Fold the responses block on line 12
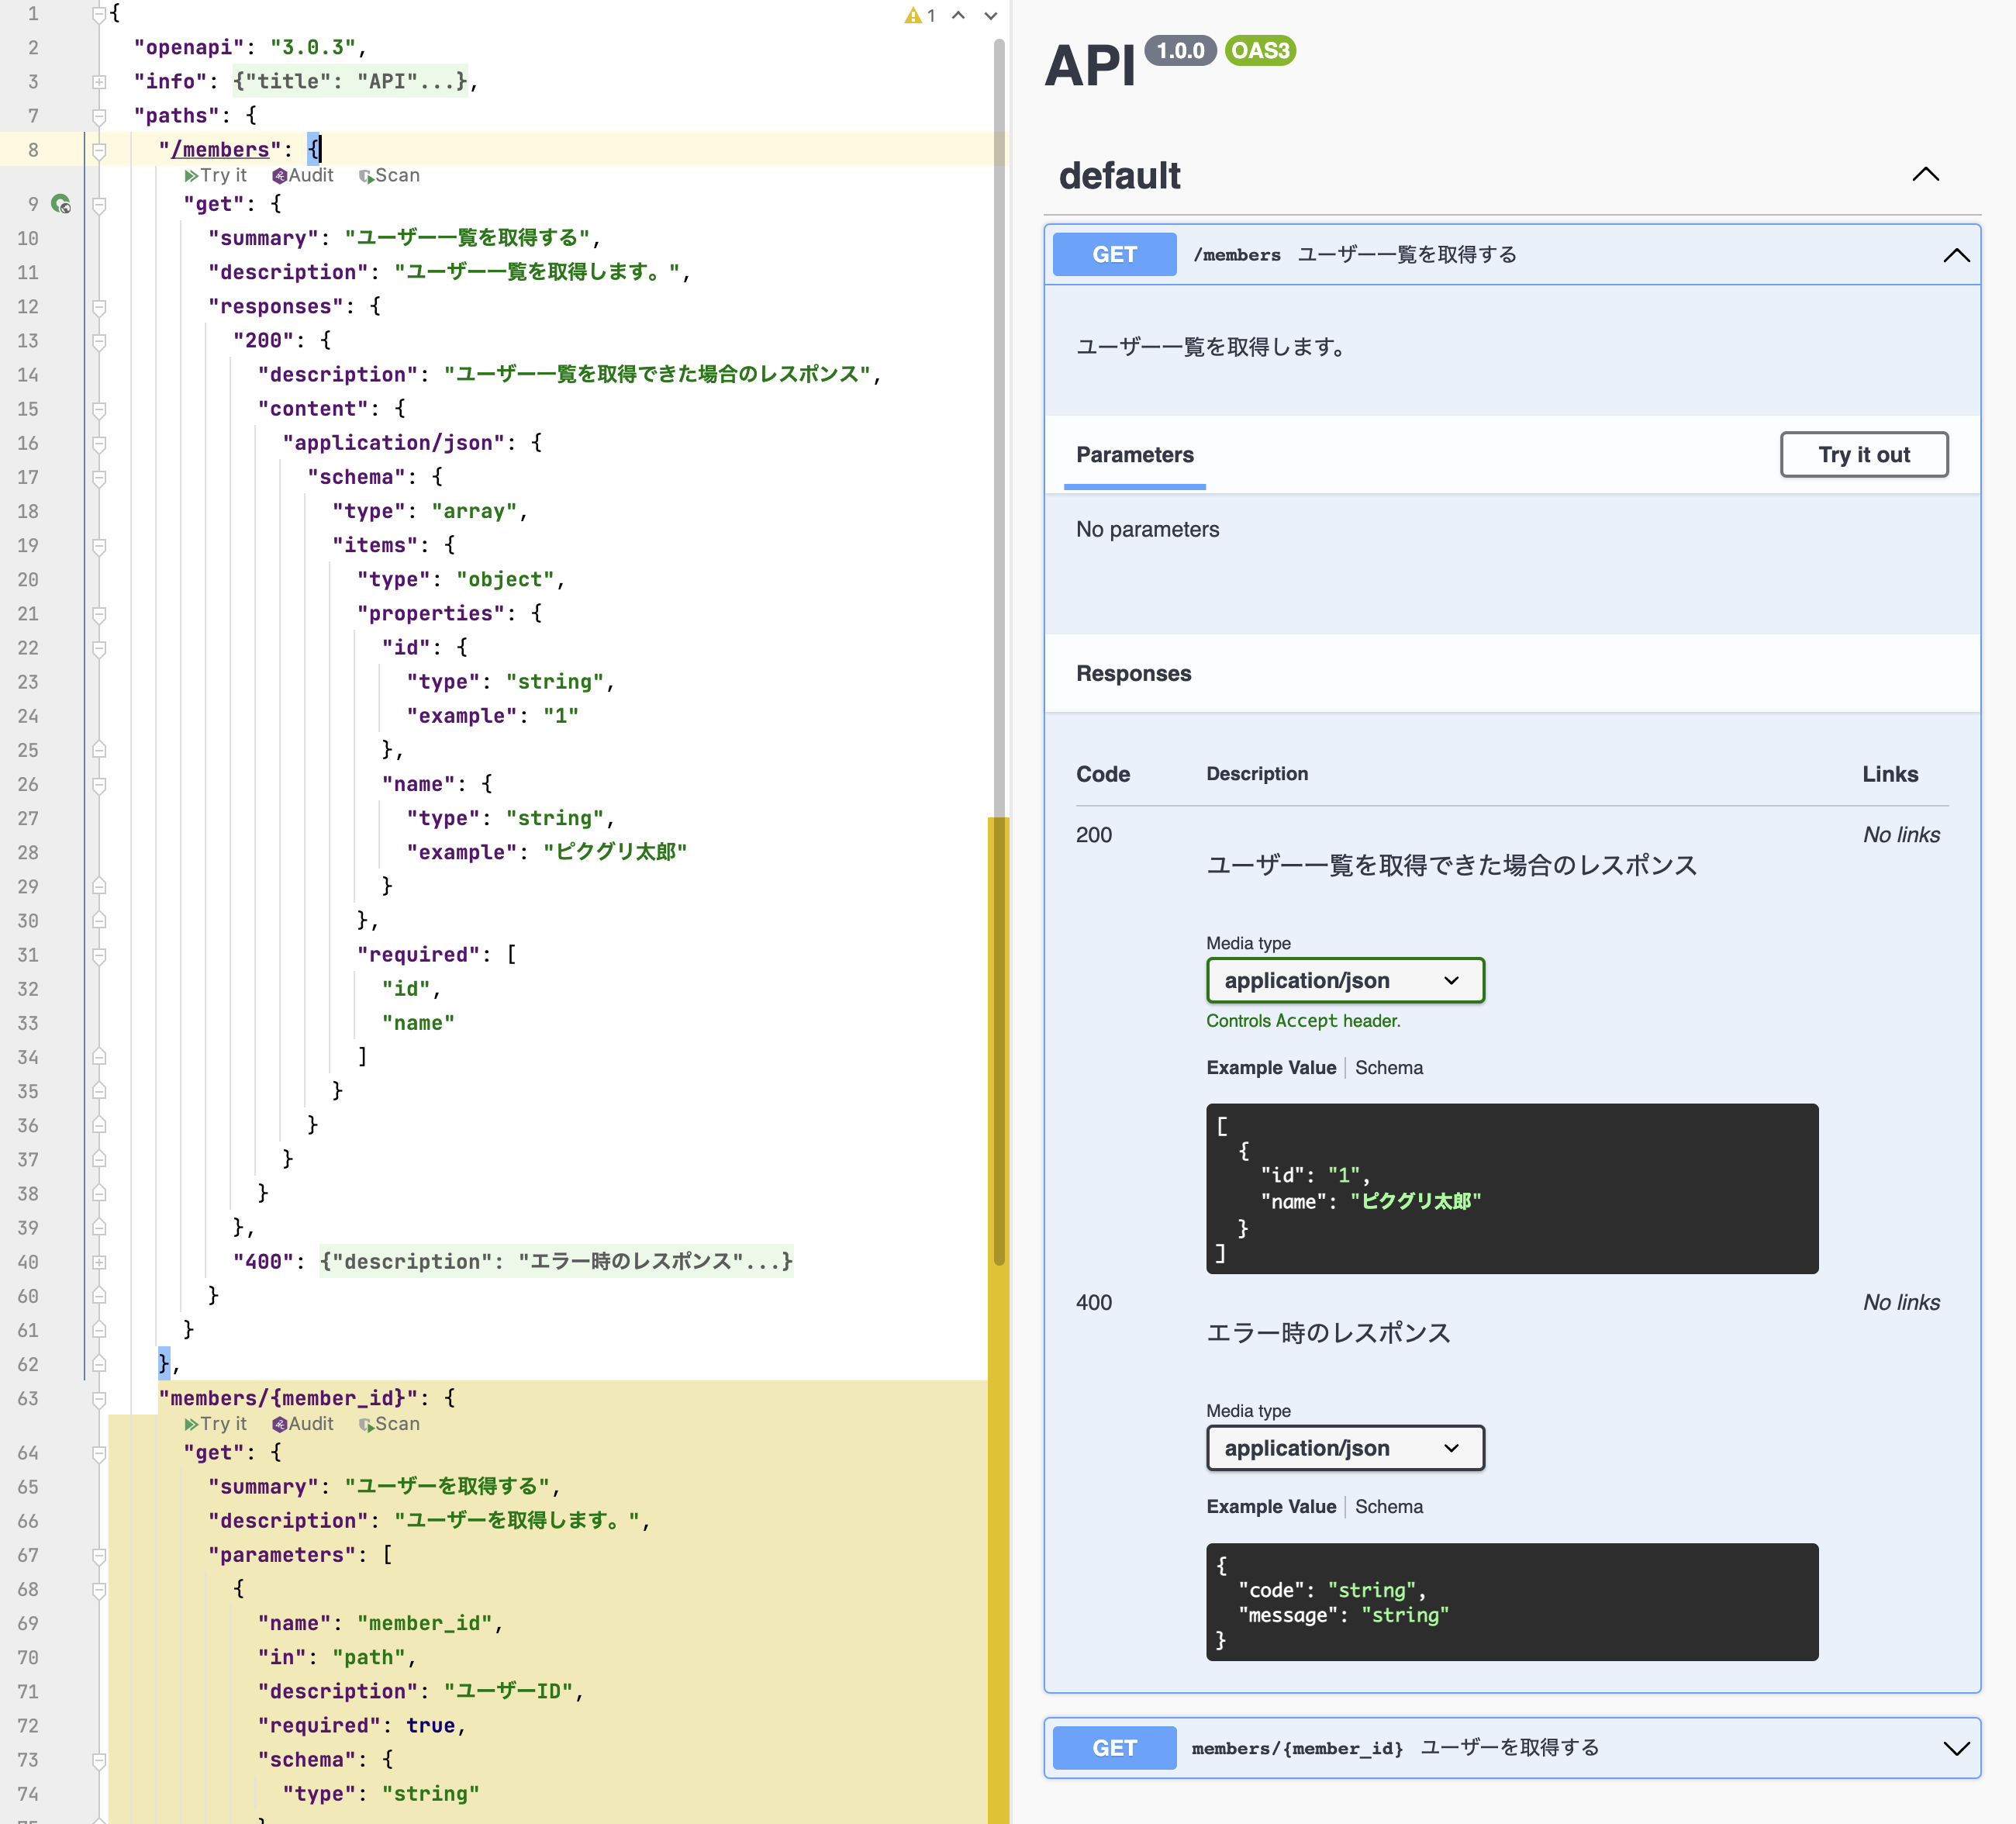 point(99,307)
